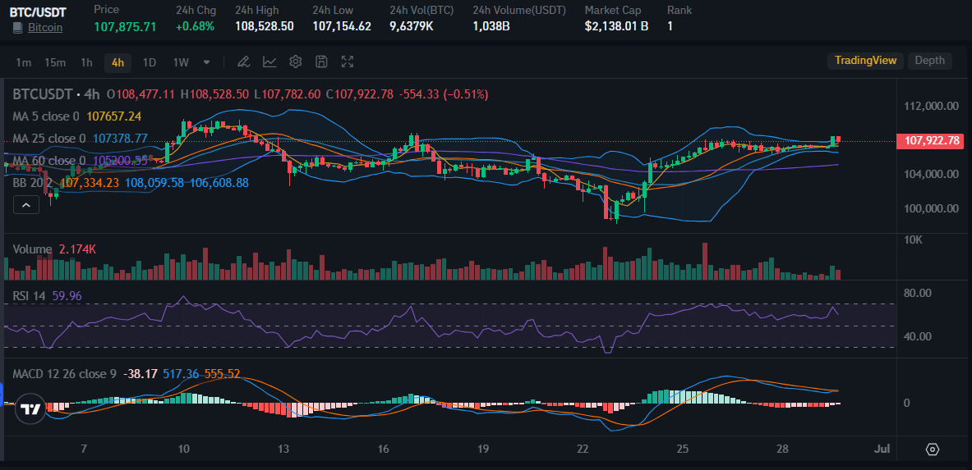This screenshot has height=470, width=972.
Task: Toggle fullscreen chart view icon
Action: point(347,62)
